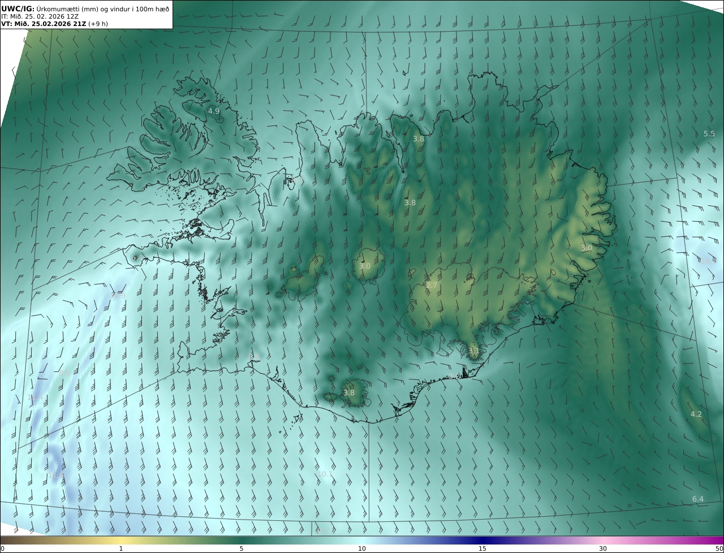Click the color scale tick labeled 1
The image size is (724, 553).
tap(120, 548)
